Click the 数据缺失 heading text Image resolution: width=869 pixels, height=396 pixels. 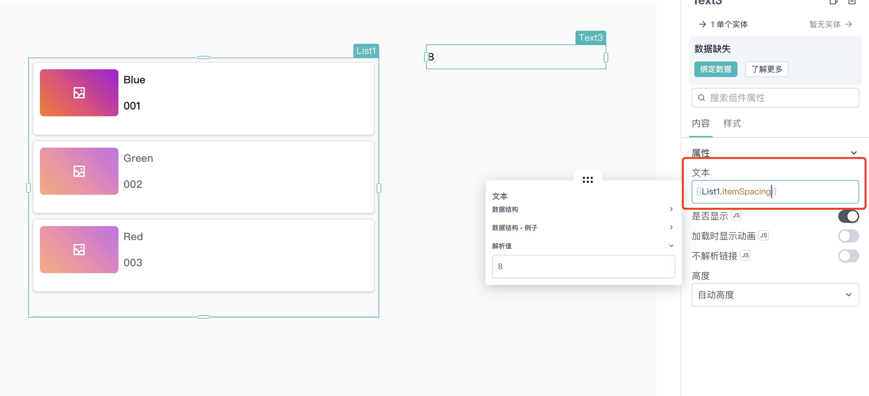click(712, 49)
